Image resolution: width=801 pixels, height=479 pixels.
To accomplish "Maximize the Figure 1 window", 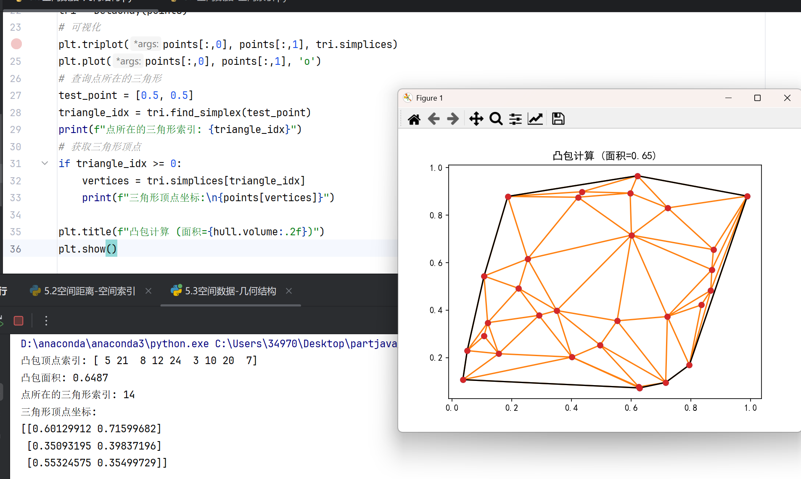I will click(757, 98).
